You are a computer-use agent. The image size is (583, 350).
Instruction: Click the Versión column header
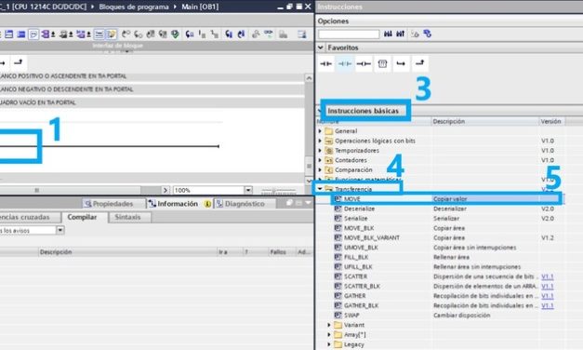tap(551, 121)
